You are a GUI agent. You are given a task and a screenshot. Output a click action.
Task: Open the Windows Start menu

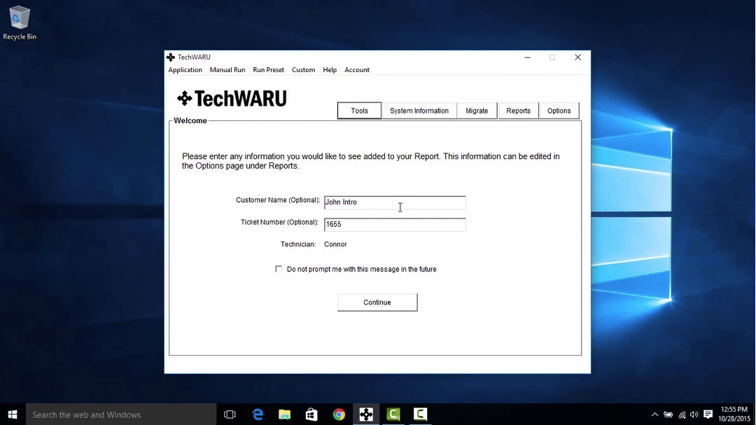coord(13,414)
